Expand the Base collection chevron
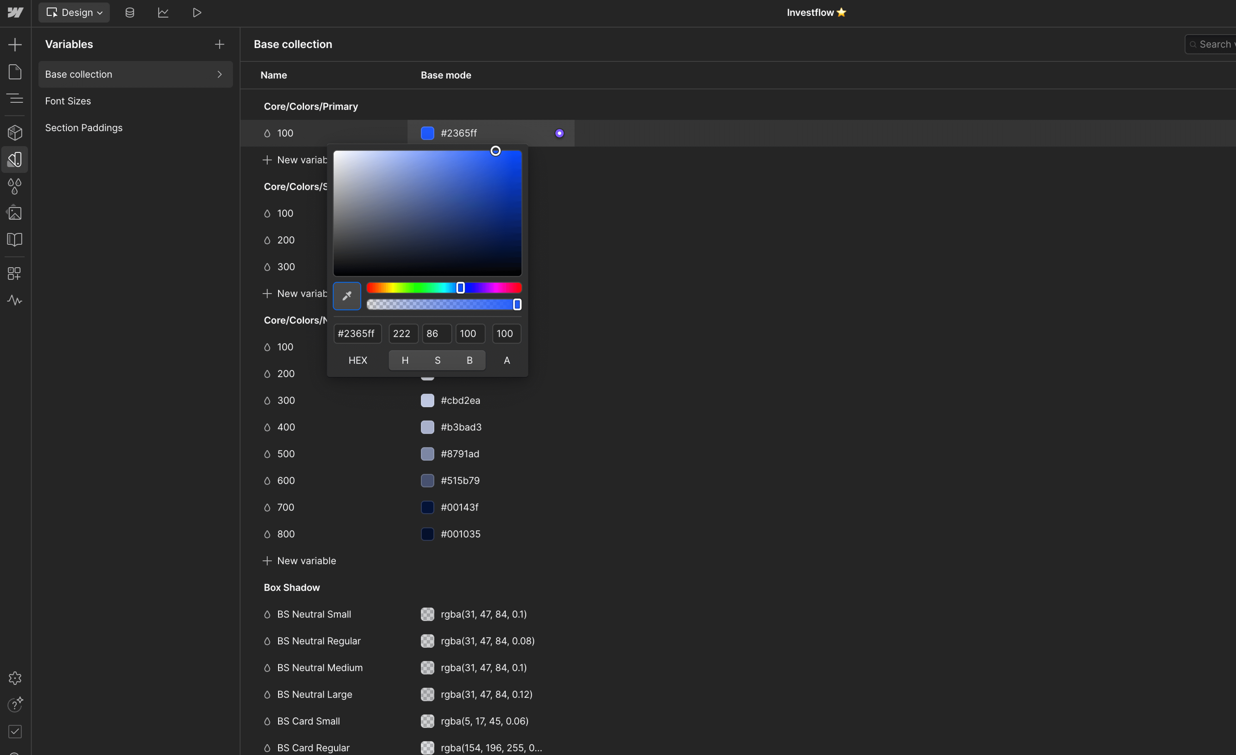1236x755 pixels. click(220, 74)
